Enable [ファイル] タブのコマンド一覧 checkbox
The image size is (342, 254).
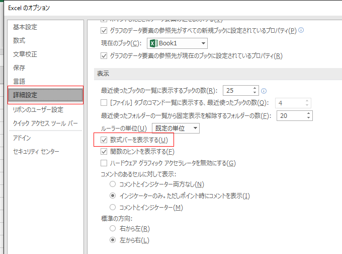tap(104, 102)
